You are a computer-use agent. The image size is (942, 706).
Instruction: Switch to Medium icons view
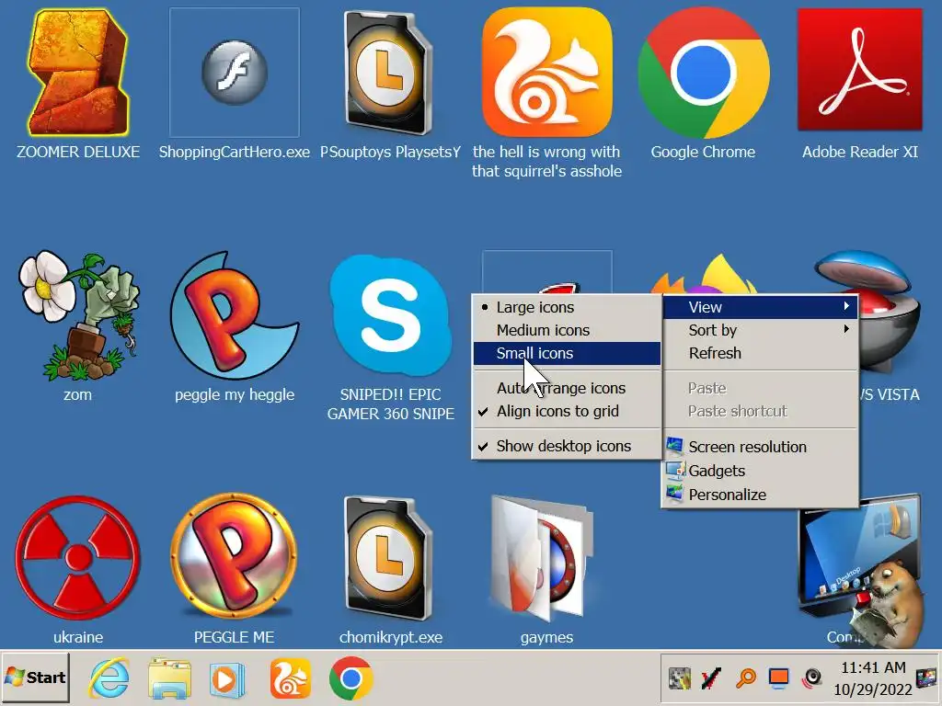pos(567,330)
